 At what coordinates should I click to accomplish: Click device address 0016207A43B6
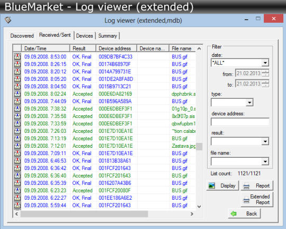pyautogui.click(x=115, y=183)
